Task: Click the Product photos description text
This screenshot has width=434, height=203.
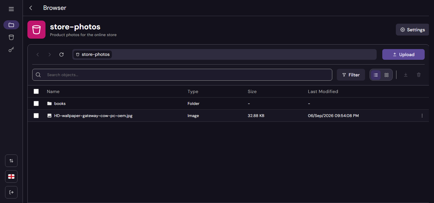Action: 83,35
